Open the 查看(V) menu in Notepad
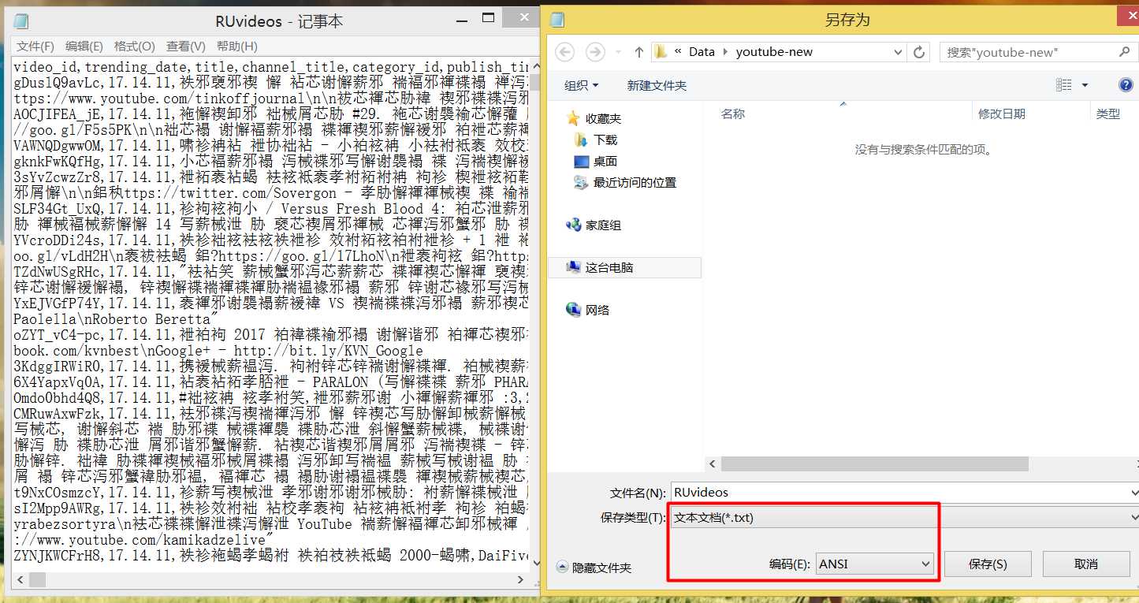Screen dimensions: 1139x603 click(x=185, y=47)
